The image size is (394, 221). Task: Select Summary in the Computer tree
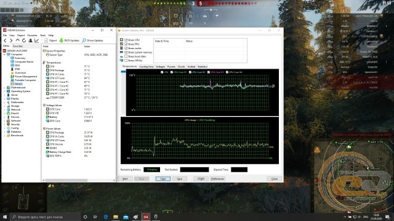click(x=20, y=58)
